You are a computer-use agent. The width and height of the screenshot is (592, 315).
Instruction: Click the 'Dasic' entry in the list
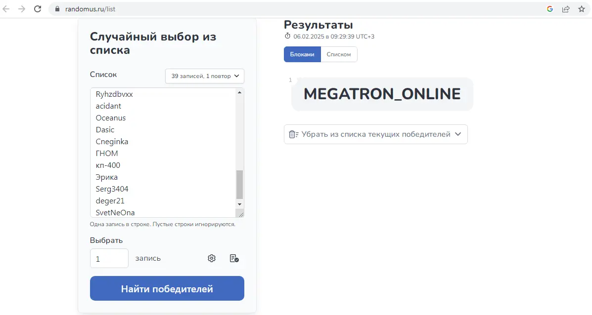pos(105,130)
